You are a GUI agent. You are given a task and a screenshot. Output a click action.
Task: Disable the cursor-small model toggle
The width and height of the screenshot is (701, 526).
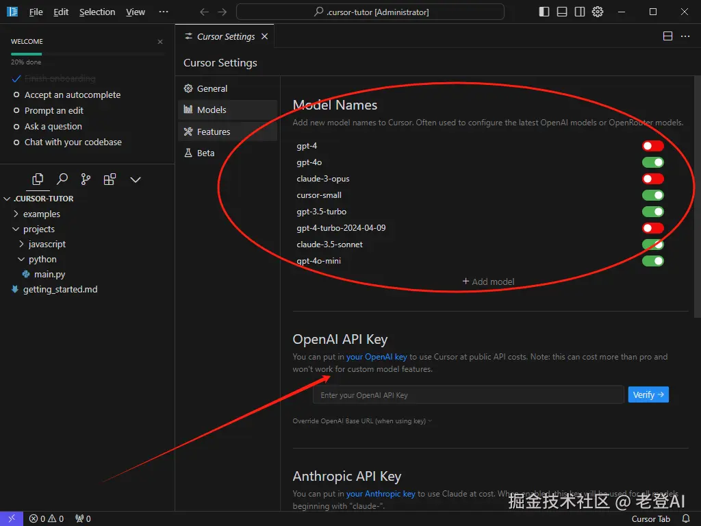(652, 195)
